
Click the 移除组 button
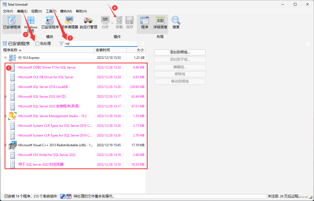[180, 74]
